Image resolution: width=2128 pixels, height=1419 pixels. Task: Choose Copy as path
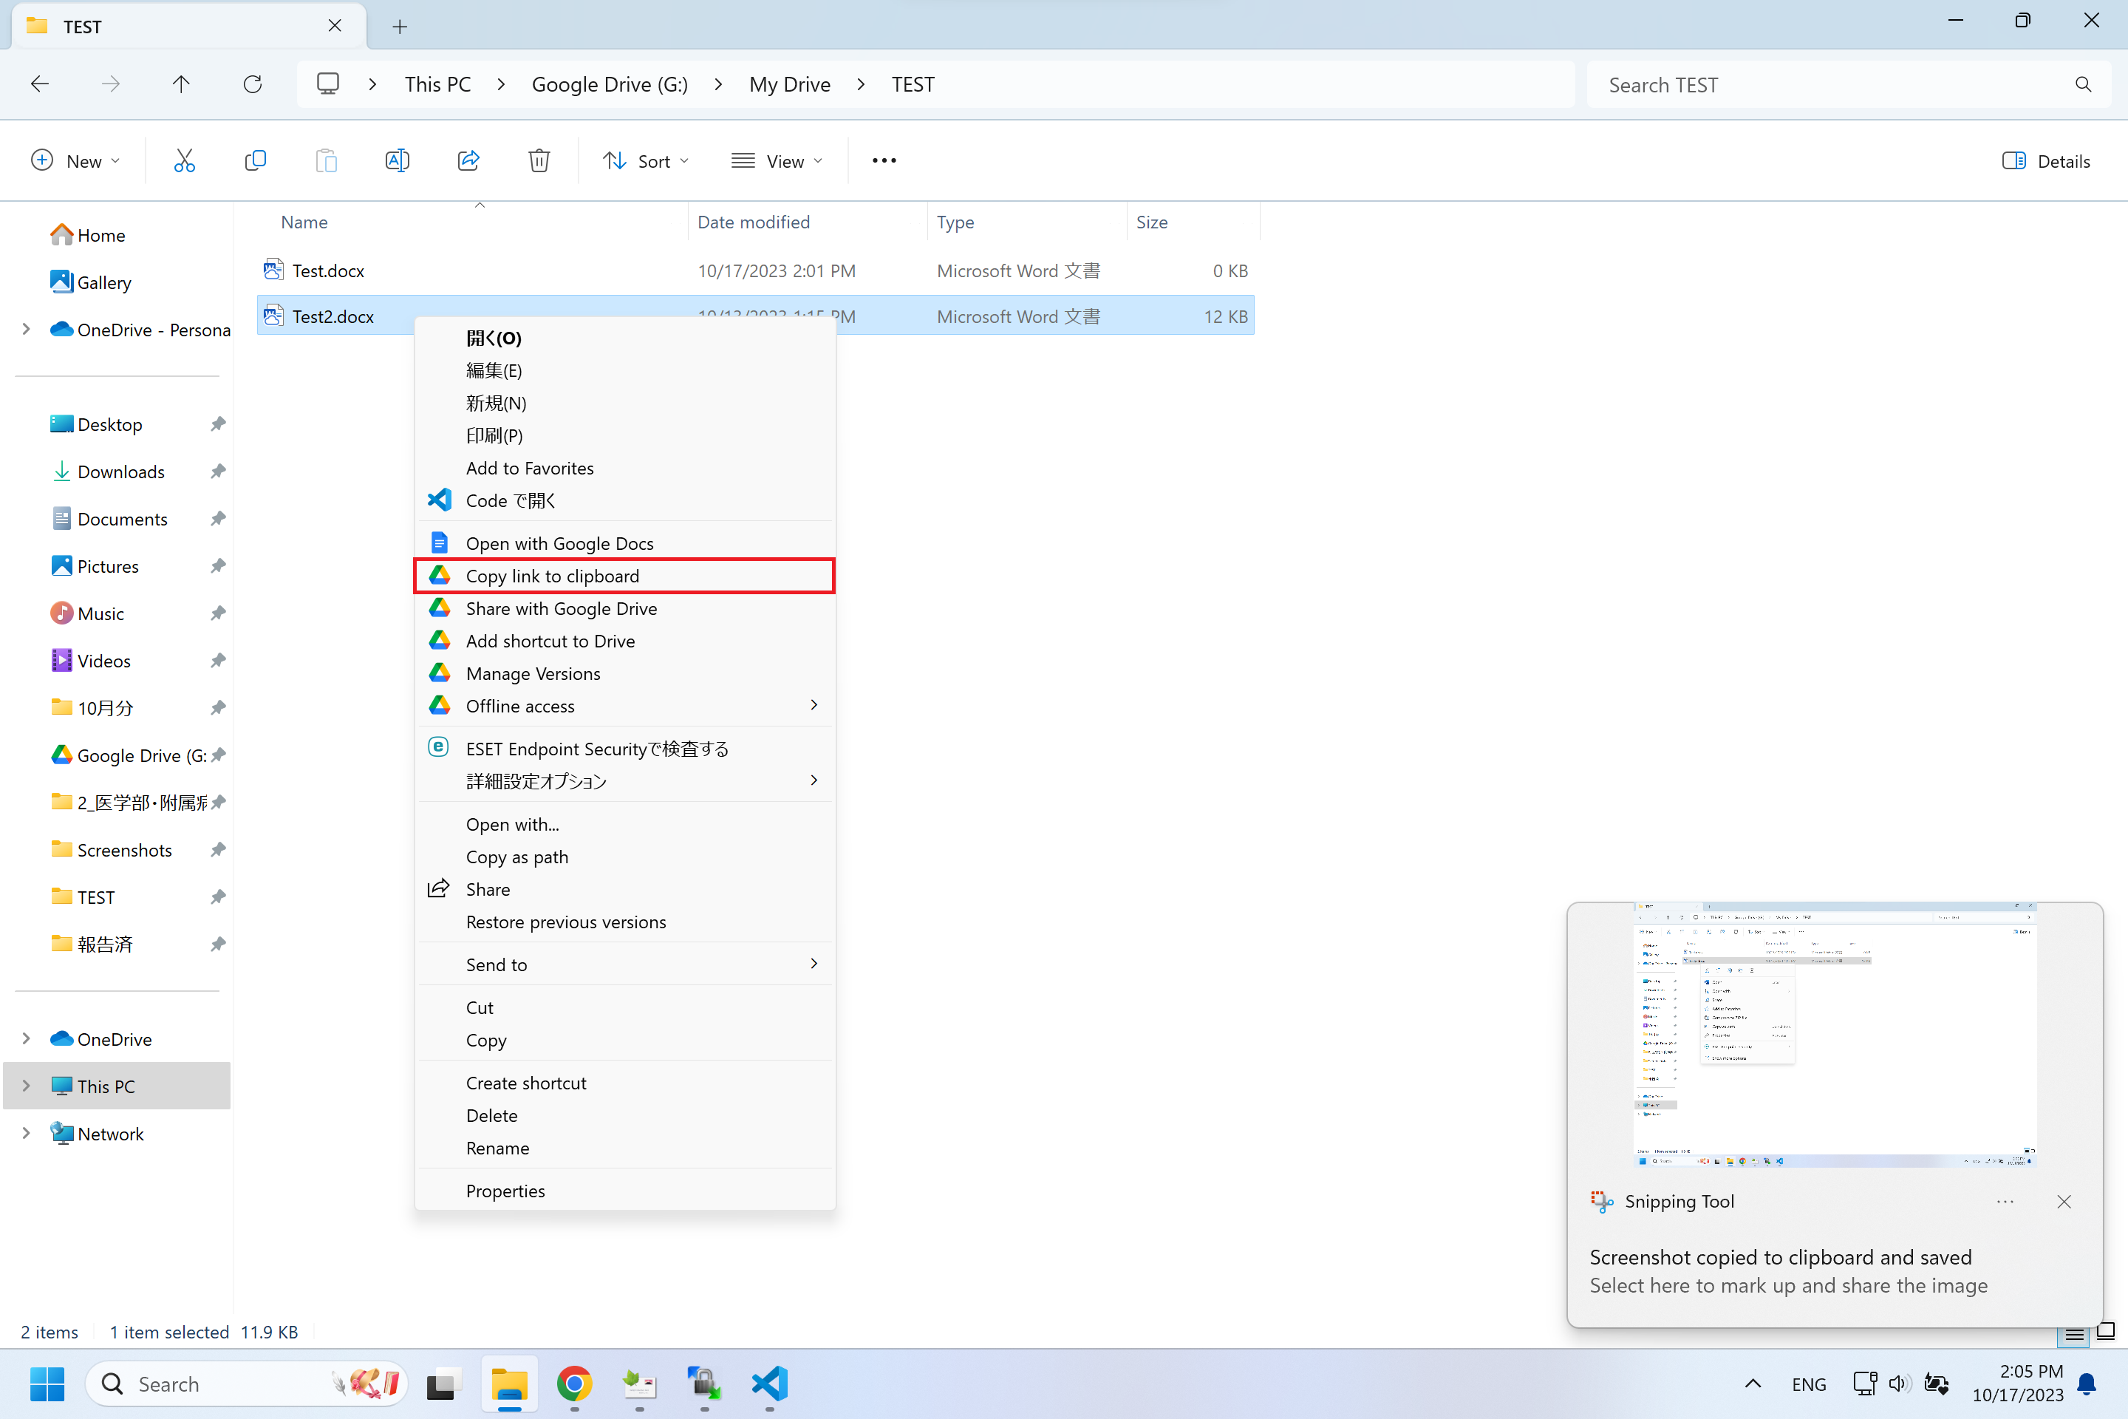(x=624, y=857)
